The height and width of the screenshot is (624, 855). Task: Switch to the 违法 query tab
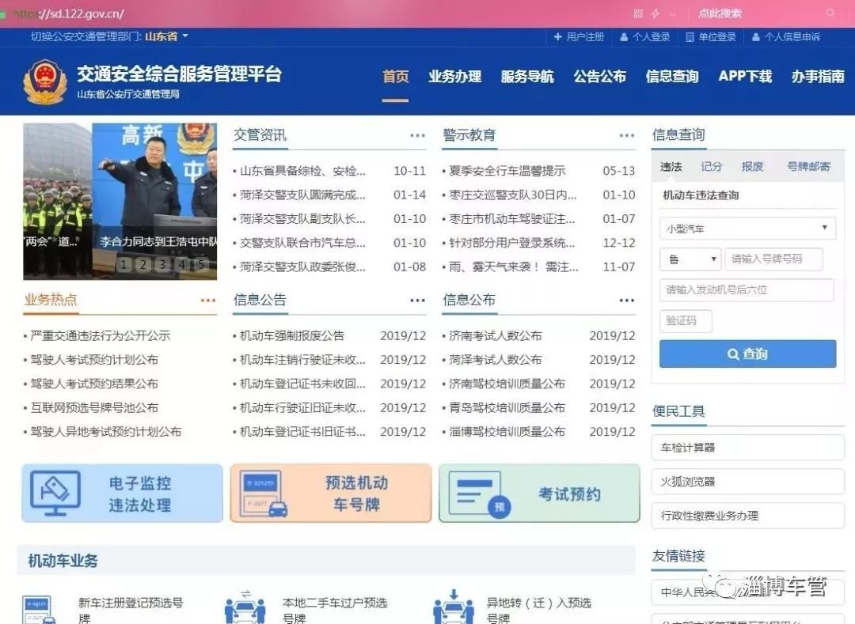tap(671, 167)
